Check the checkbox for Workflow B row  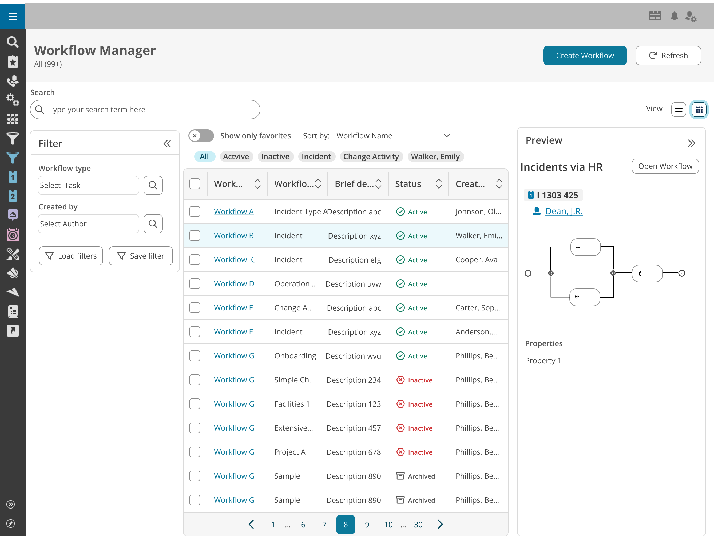click(x=195, y=235)
